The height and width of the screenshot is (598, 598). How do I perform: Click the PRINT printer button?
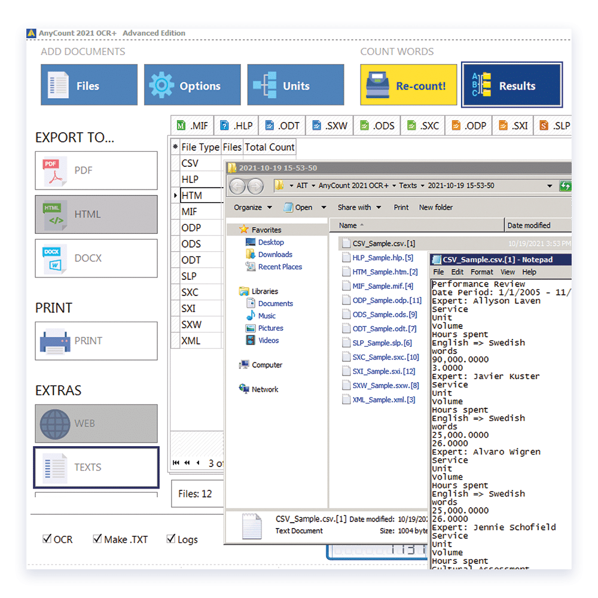coord(96,341)
